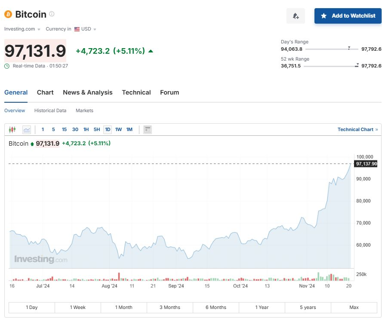
Task: Click the real-time data clock icon
Action: pos(7,66)
